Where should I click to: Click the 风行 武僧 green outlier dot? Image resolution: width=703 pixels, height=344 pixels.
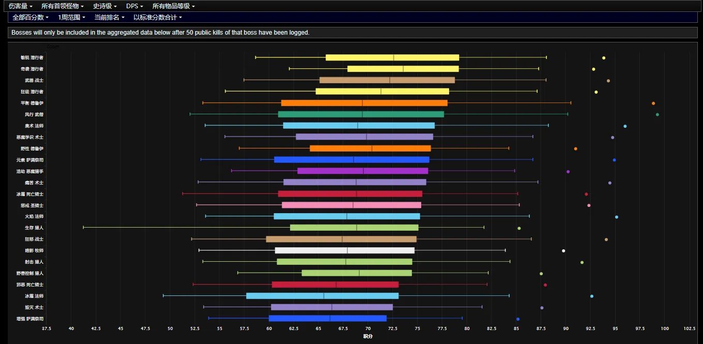657,114
